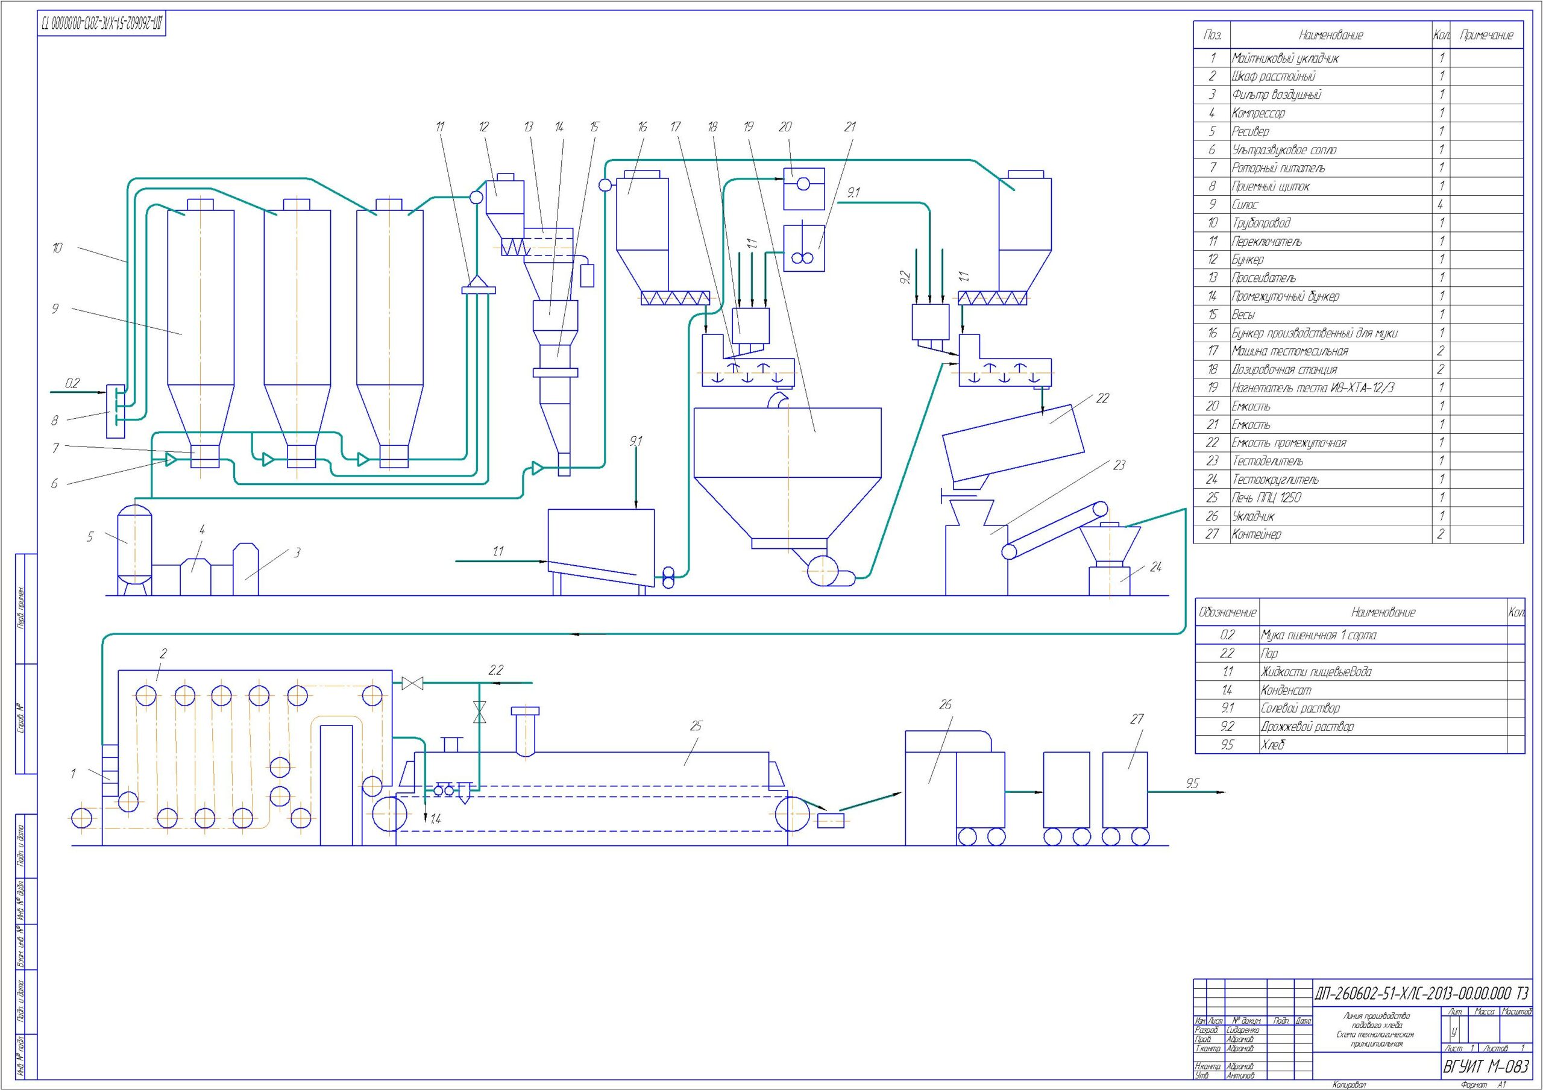Select 'Просеиватель' in the table
This screenshot has width=1543, height=1090.
(1263, 278)
